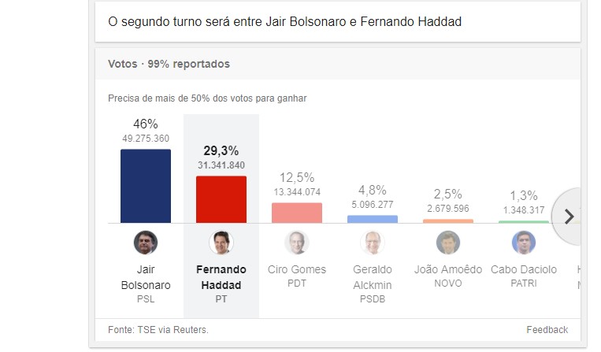Click Jair Bolsonaro's portrait photo
601x352 pixels.
tap(146, 243)
